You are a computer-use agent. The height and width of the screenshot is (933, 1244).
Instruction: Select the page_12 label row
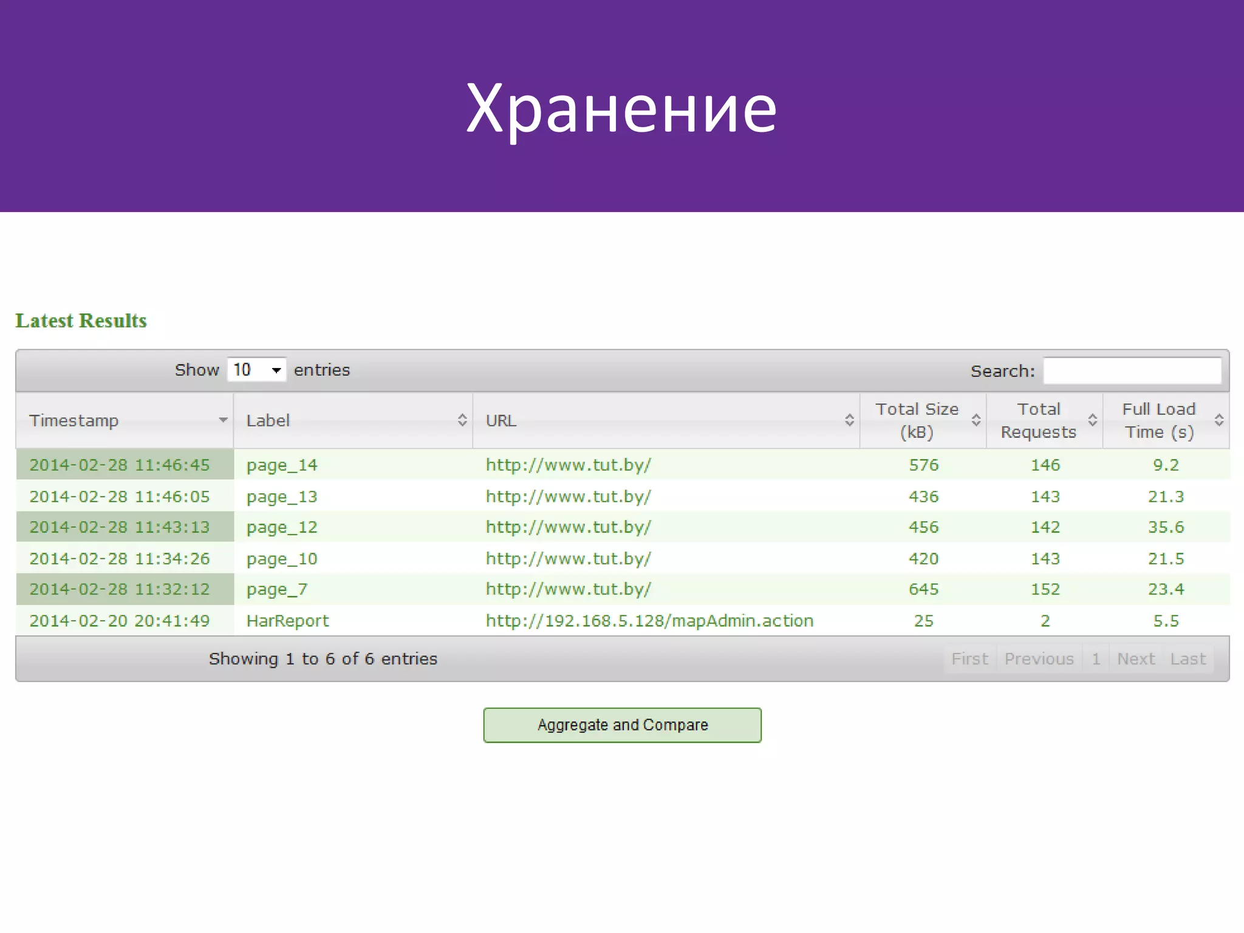pos(282,527)
